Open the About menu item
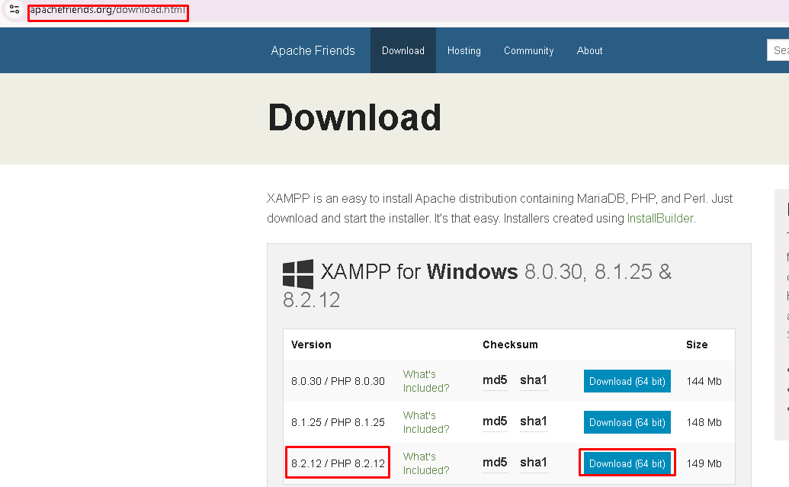 pyautogui.click(x=589, y=50)
